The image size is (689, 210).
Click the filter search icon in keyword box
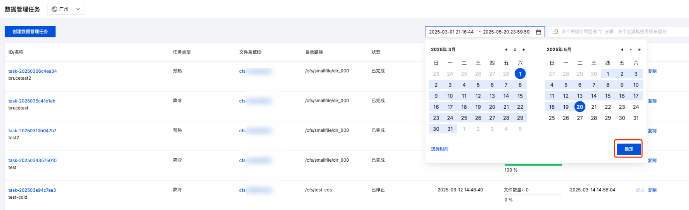pyautogui.click(x=555, y=32)
